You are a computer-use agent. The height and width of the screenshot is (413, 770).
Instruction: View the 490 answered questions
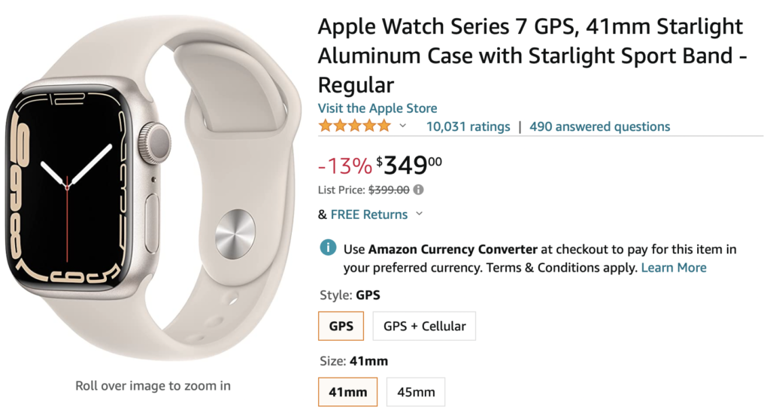(x=599, y=126)
